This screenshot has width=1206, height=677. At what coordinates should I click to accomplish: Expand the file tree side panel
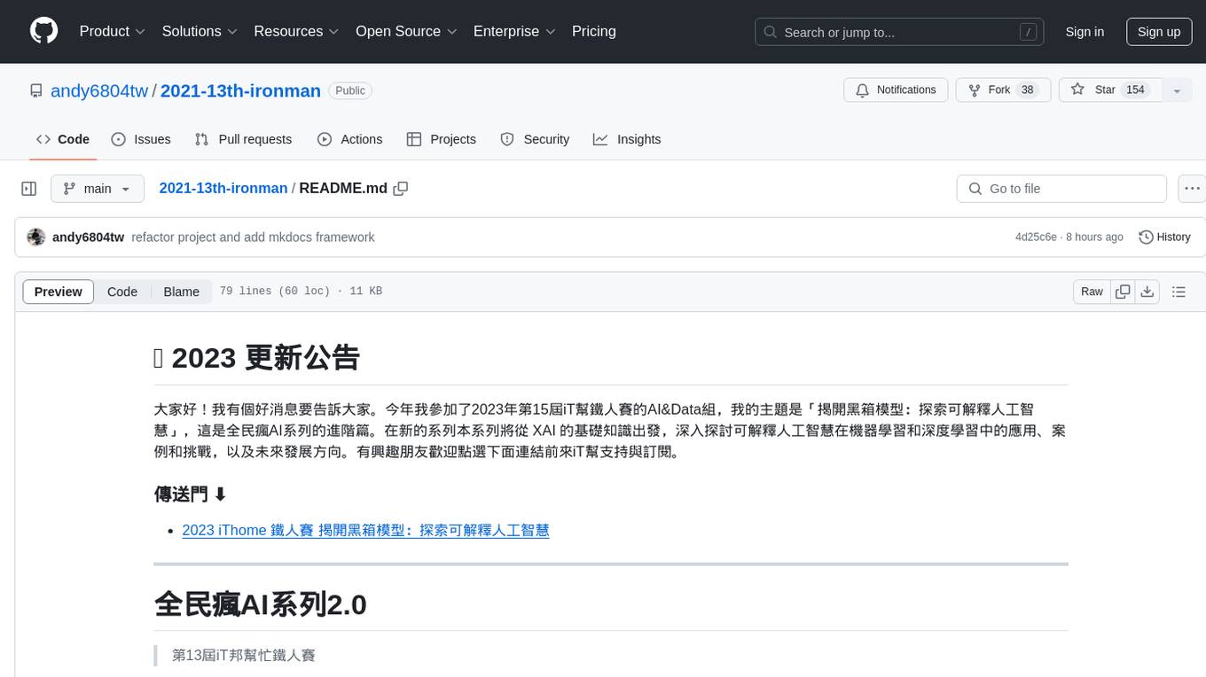[29, 189]
